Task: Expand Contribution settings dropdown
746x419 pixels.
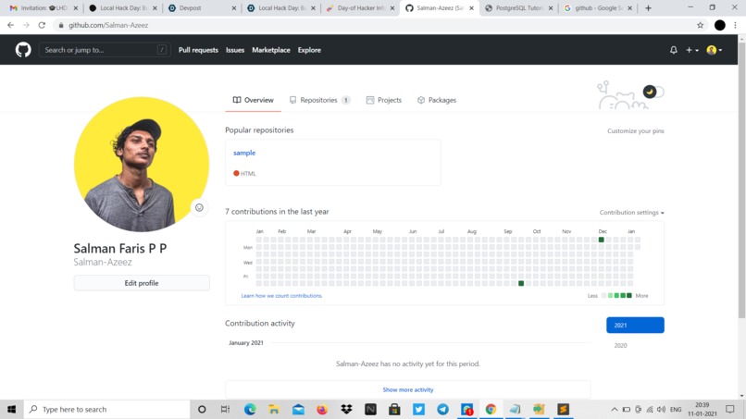Action: click(631, 213)
